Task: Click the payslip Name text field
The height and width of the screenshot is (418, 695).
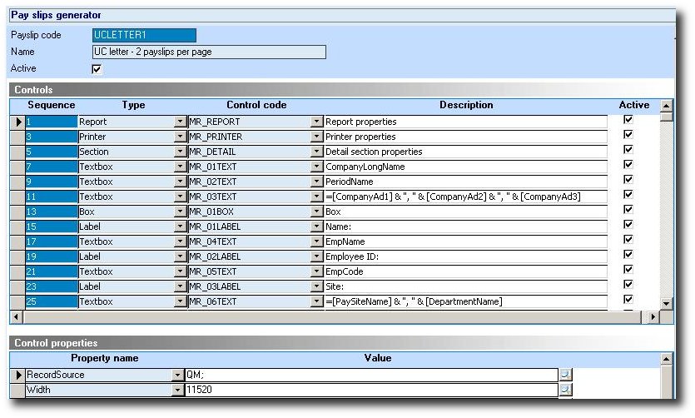Action: point(209,52)
